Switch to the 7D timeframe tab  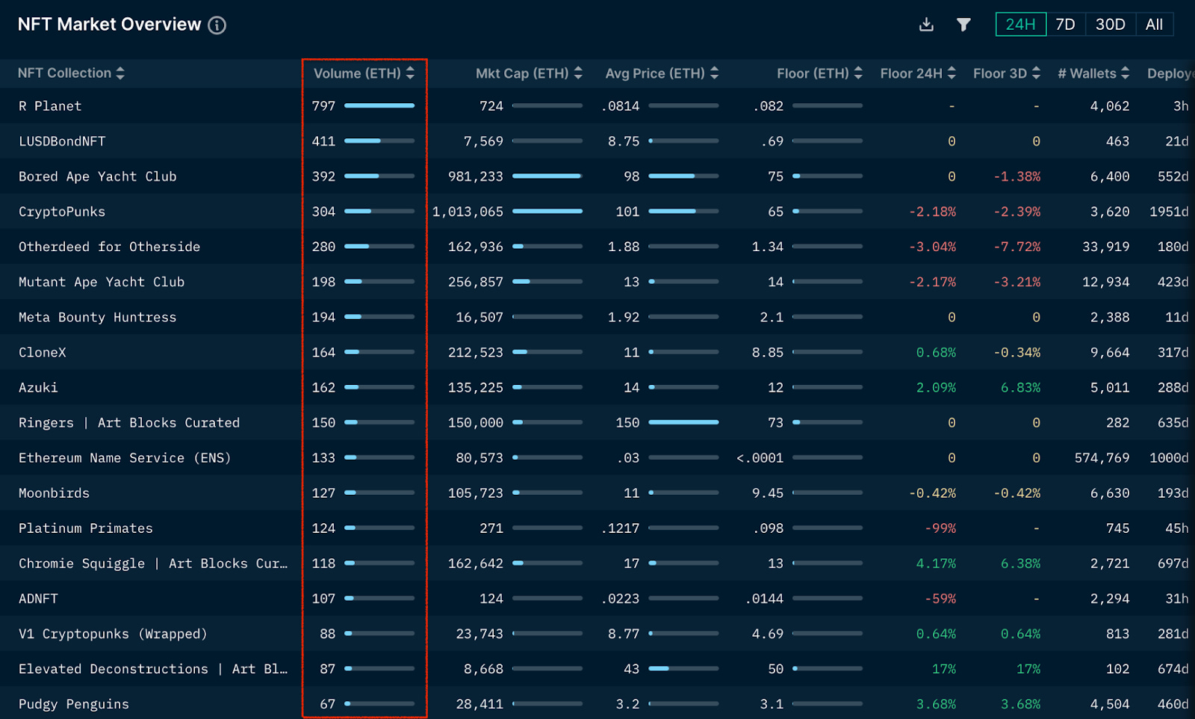[x=1065, y=25]
